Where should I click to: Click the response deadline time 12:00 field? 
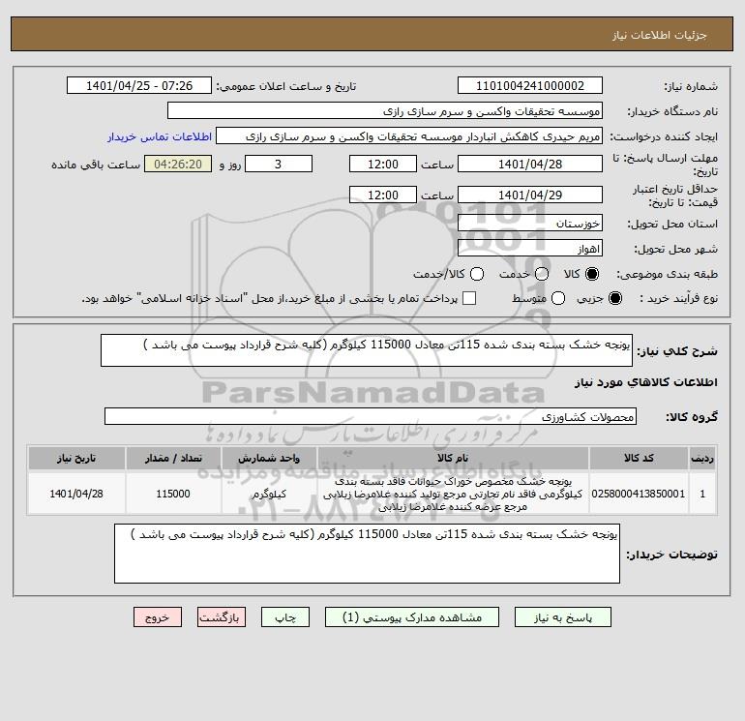point(383,164)
